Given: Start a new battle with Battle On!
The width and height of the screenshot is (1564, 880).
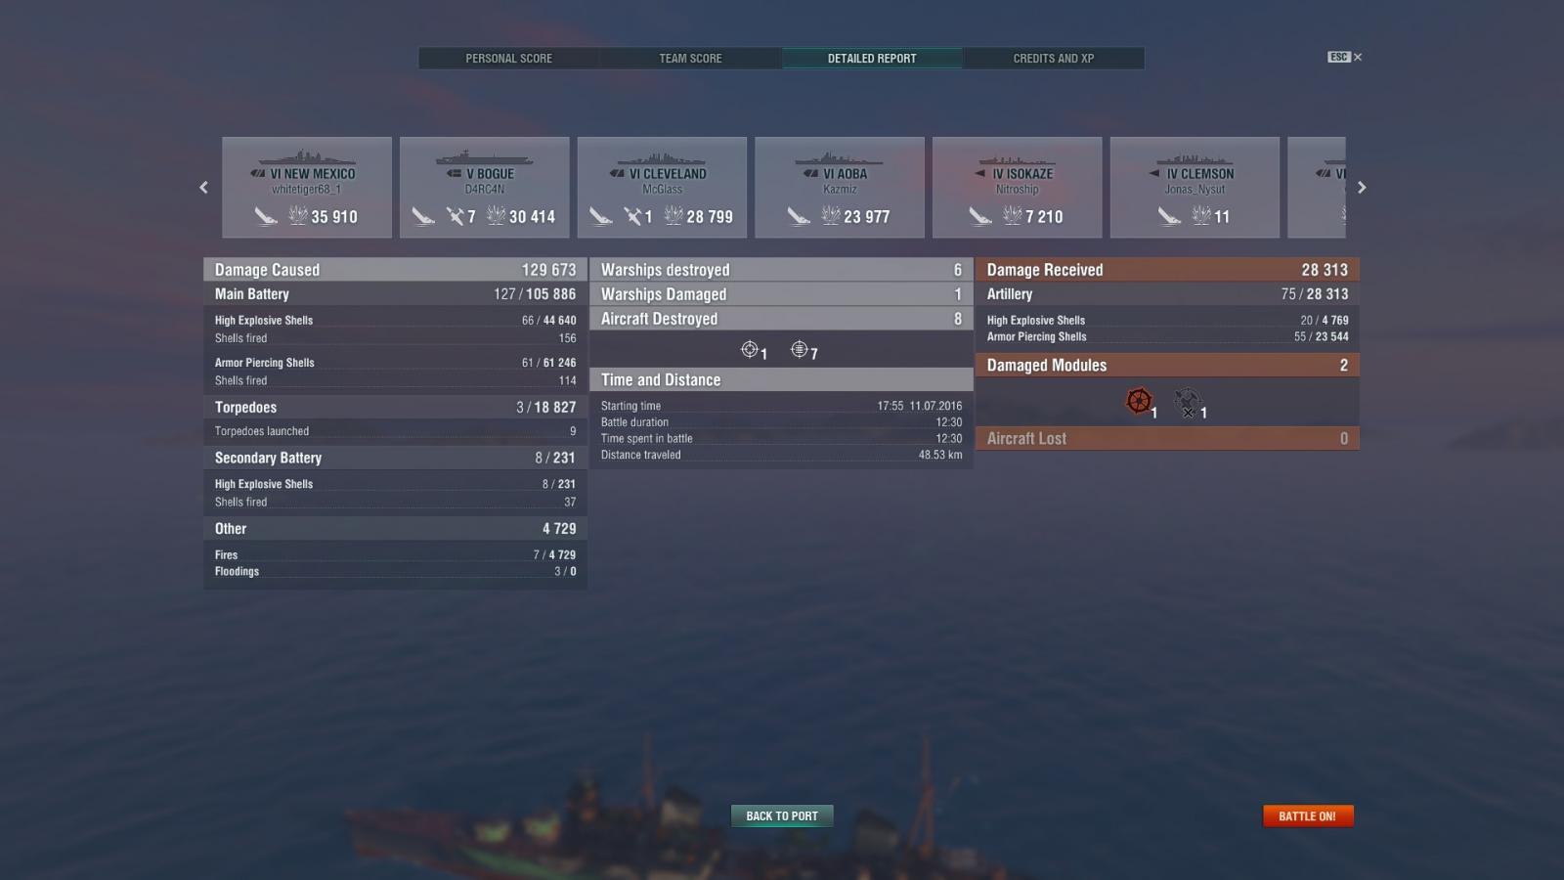Looking at the screenshot, I should (1308, 815).
